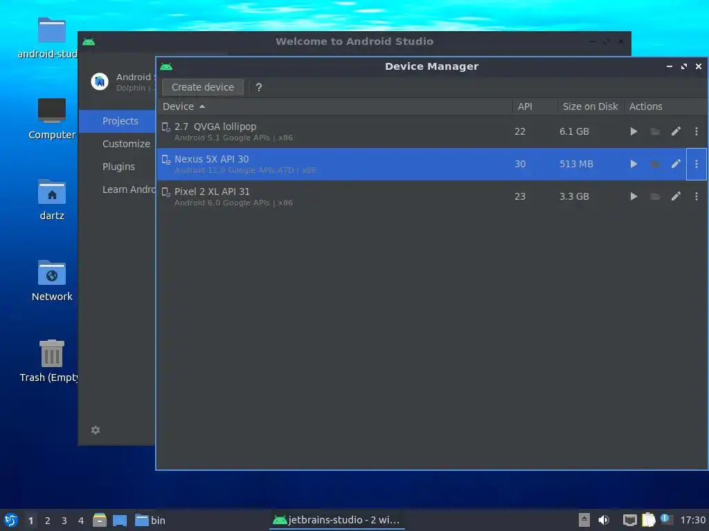Open network status icon in system tray

(630, 520)
